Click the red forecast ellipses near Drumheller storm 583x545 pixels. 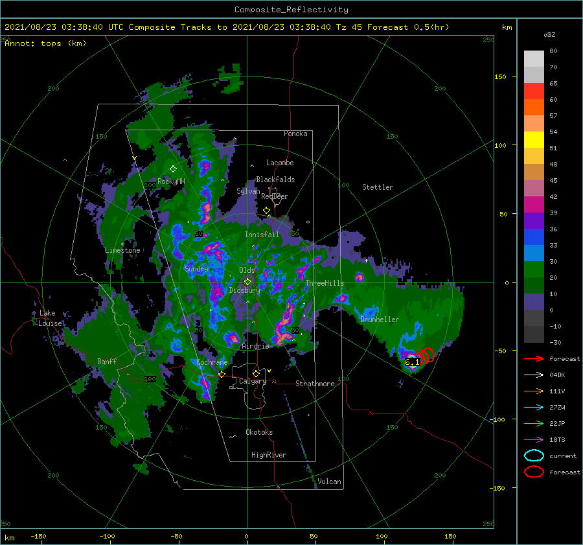point(424,356)
